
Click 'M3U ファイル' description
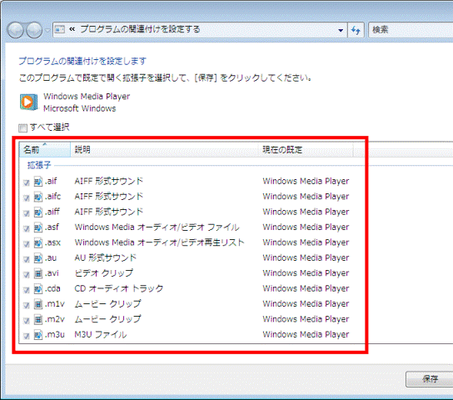pos(101,334)
